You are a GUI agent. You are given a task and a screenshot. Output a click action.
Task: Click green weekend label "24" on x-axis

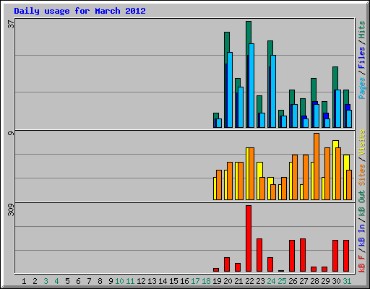271,281
